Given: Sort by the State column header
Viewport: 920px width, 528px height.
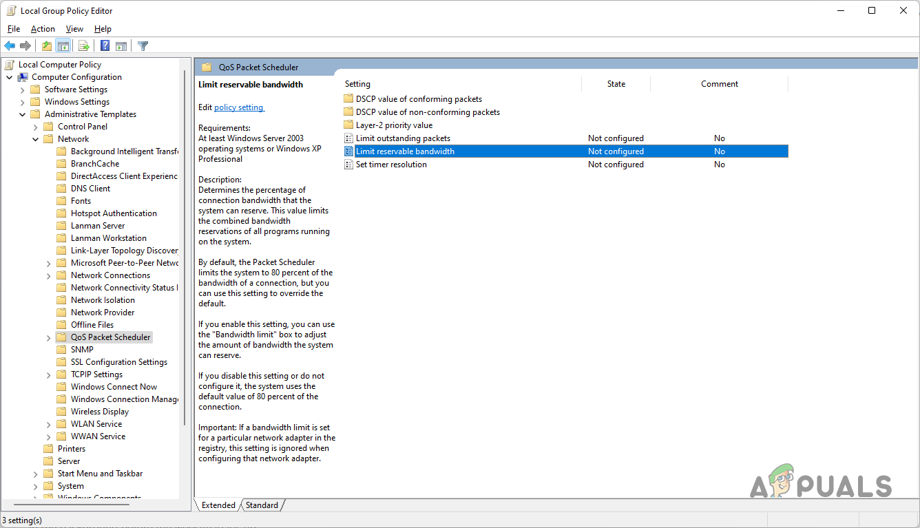Looking at the screenshot, I should pyautogui.click(x=616, y=84).
